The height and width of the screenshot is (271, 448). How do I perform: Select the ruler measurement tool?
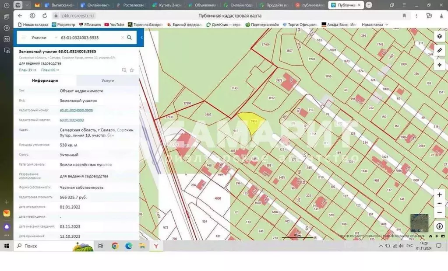click(x=439, y=51)
